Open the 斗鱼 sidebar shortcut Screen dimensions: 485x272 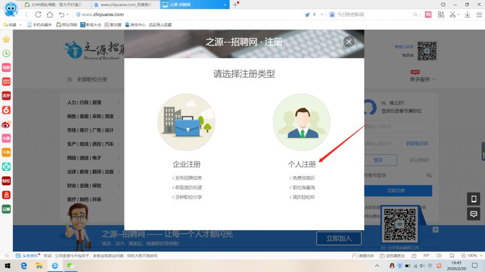6,152
